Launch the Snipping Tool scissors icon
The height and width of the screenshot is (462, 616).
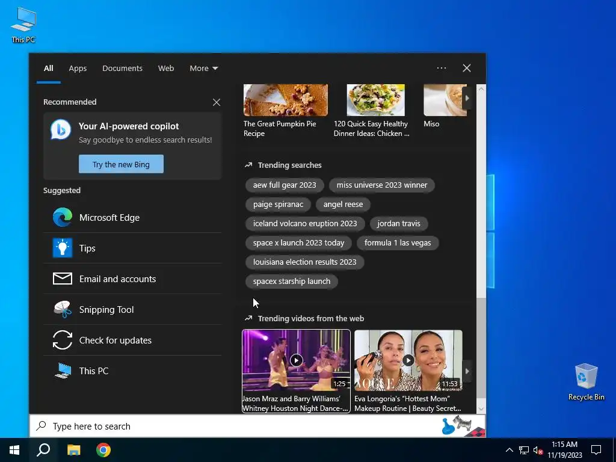click(63, 309)
